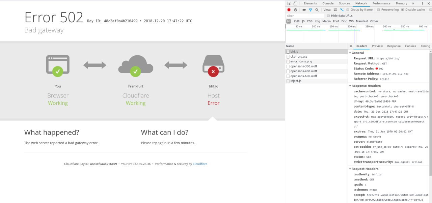This screenshot has height=203, width=432.
Task: Filter requests by WS
Action: (x=352, y=21)
